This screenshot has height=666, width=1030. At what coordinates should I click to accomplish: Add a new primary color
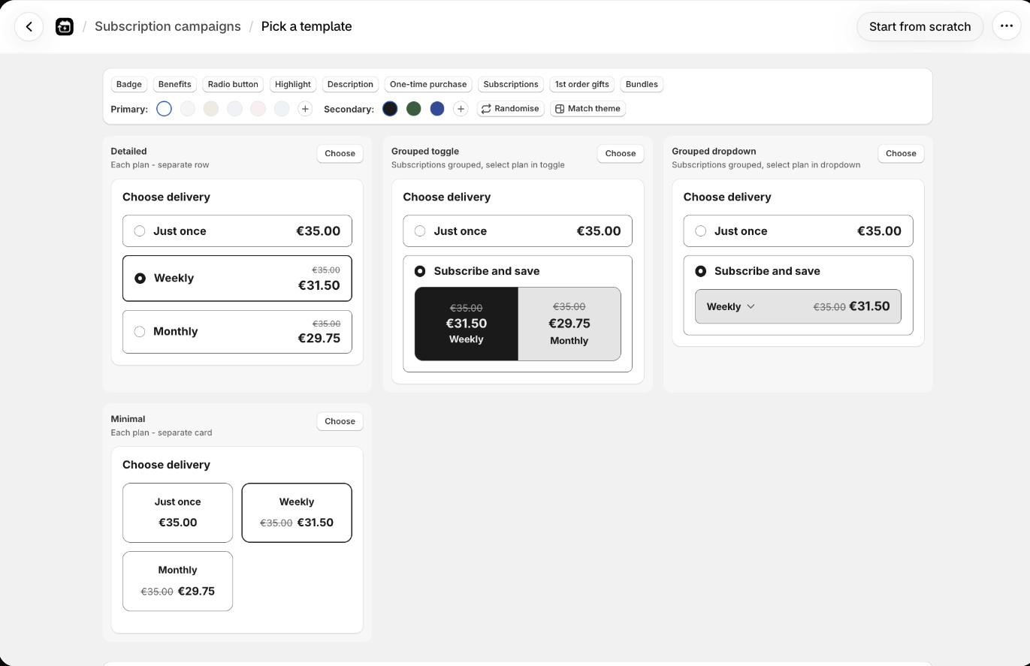point(305,109)
